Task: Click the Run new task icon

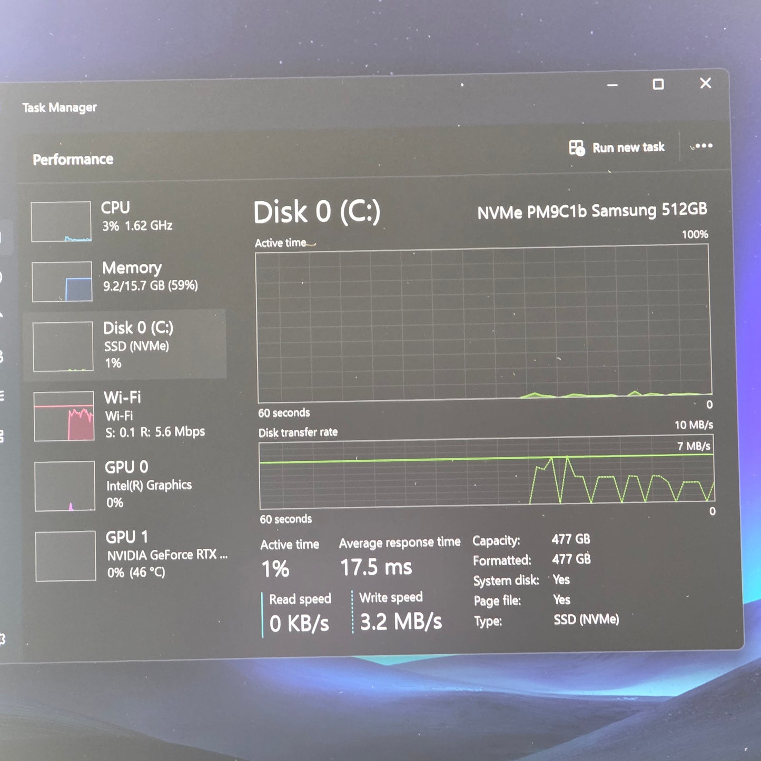Action: point(577,148)
